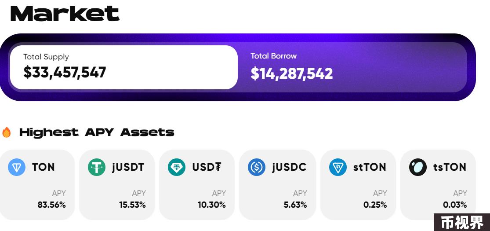The width and height of the screenshot is (490, 231).
Task: Select the Total Borrow tab
Action: [x=352, y=67]
